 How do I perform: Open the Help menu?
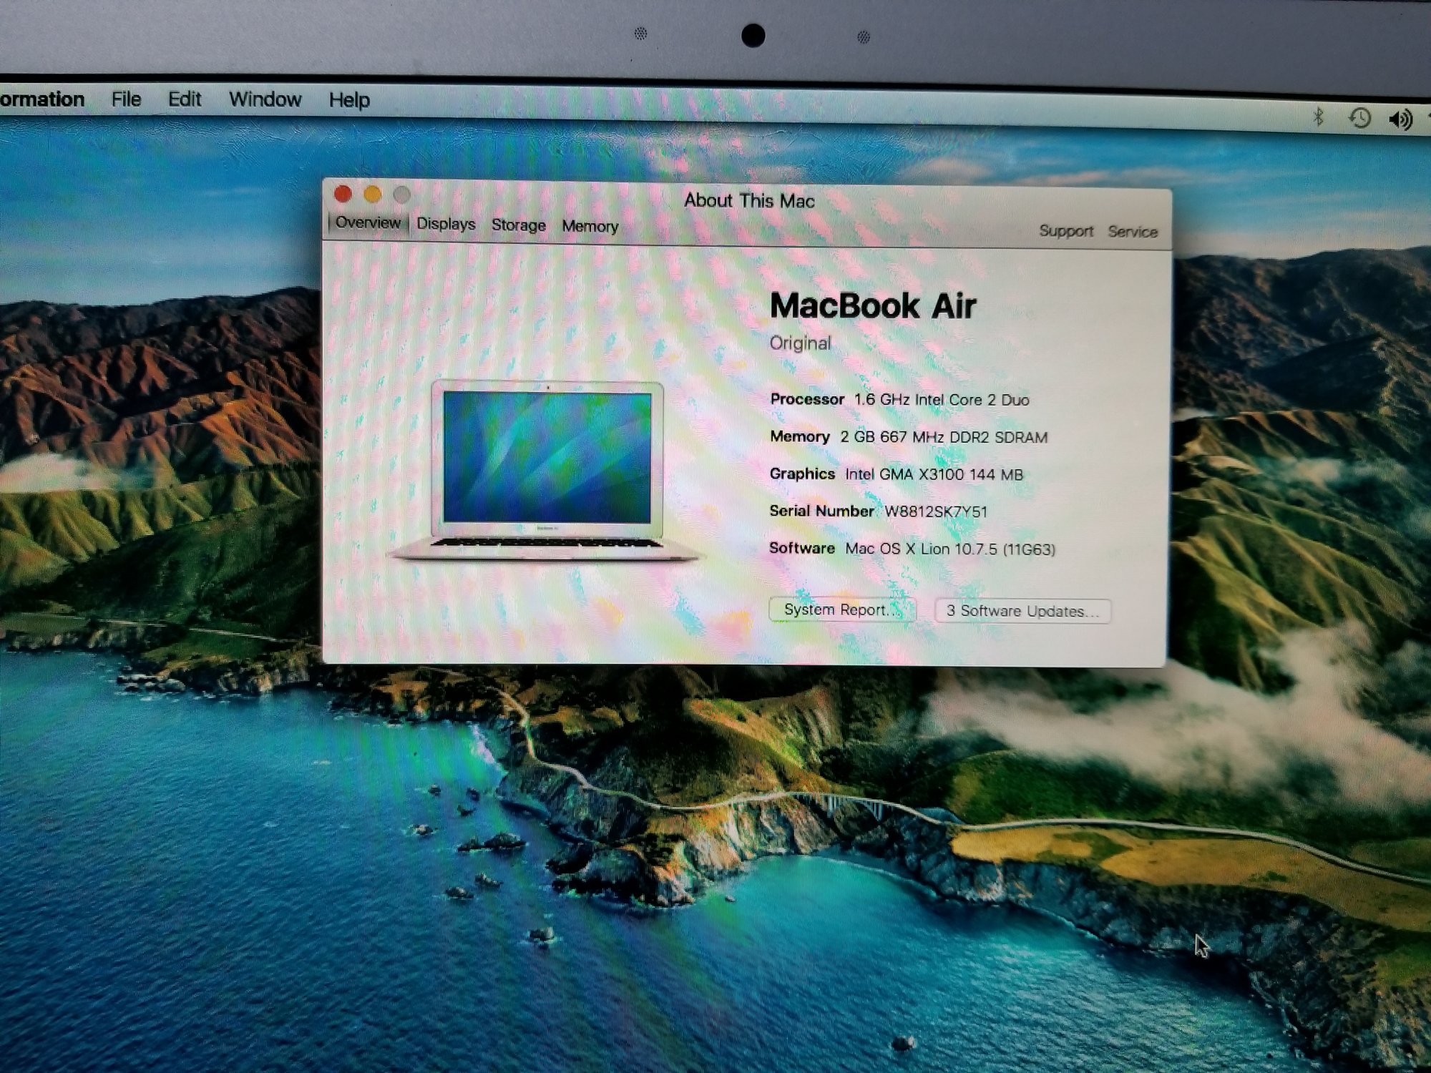pyautogui.click(x=349, y=100)
